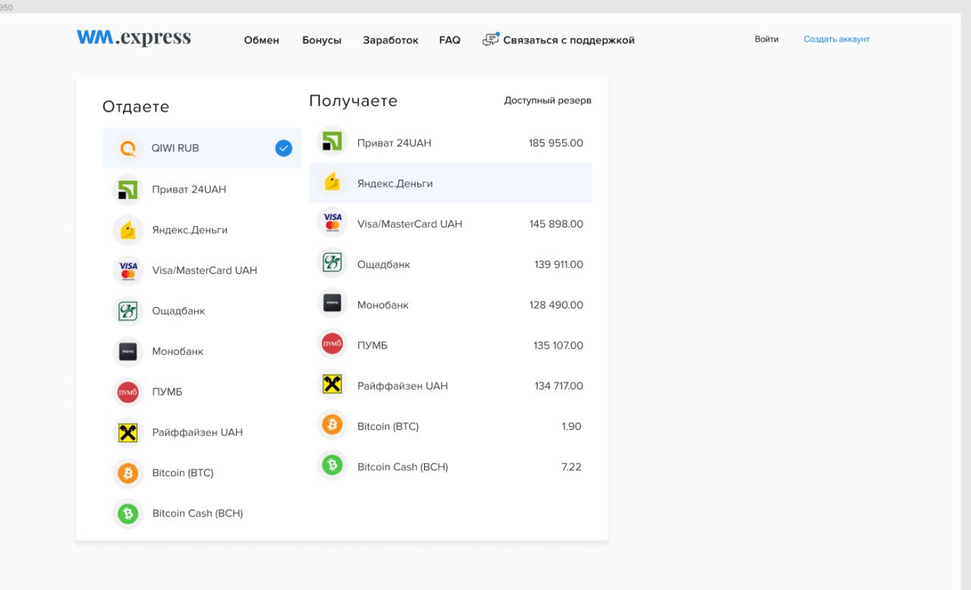This screenshot has height=590, width=971.
Task: Click reserve amount 145 898.00
Action: (x=557, y=224)
